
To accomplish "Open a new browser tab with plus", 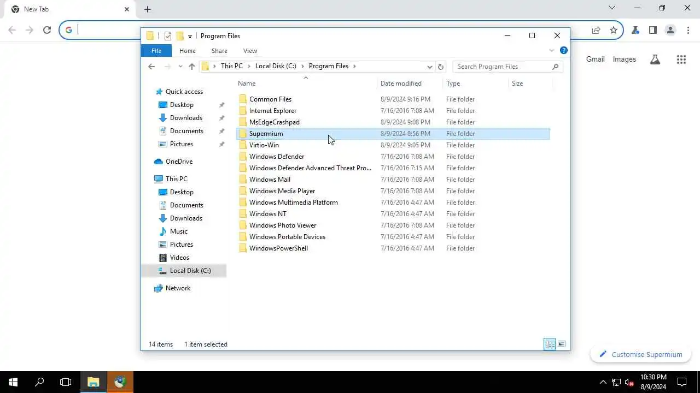I will [x=148, y=9].
